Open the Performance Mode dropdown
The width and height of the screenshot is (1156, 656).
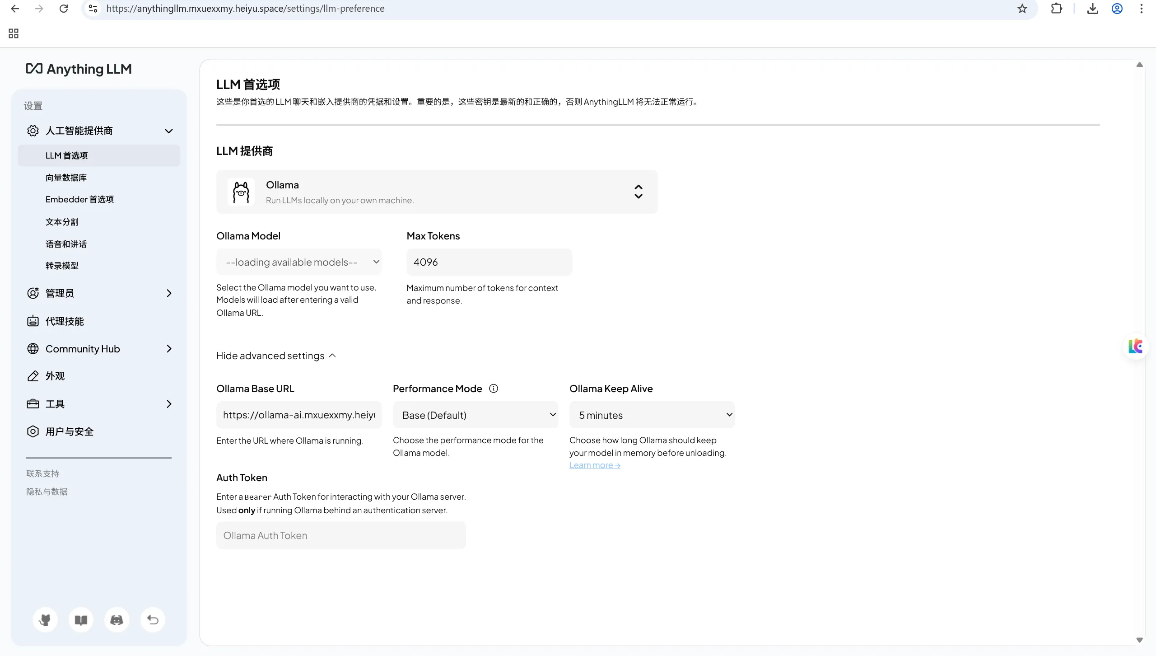(x=475, y=415)
